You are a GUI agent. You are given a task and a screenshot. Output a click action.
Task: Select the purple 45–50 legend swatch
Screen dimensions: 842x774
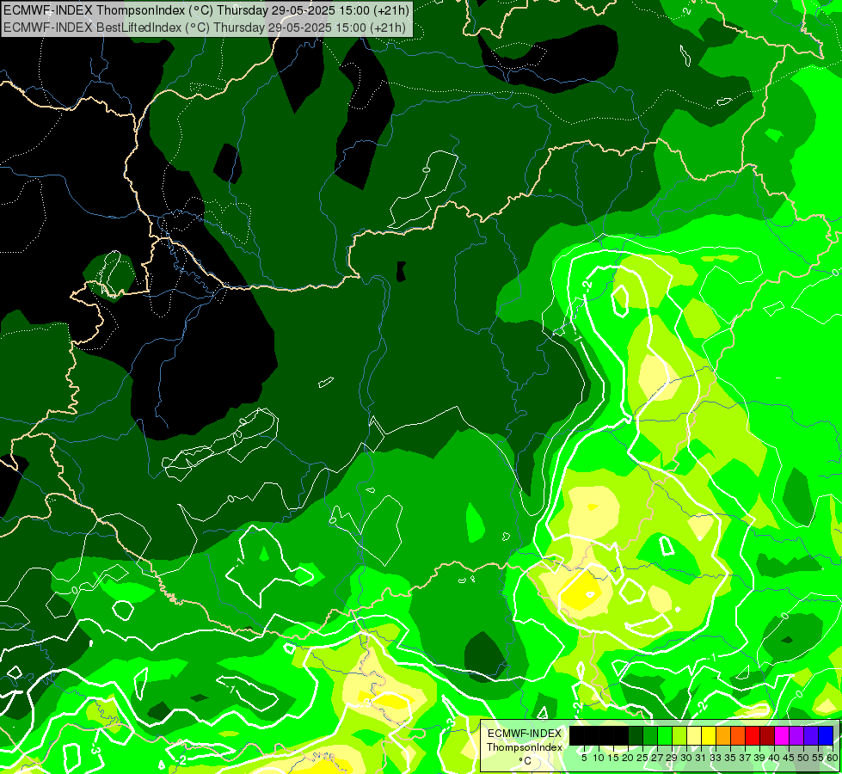tap(796, 735)
